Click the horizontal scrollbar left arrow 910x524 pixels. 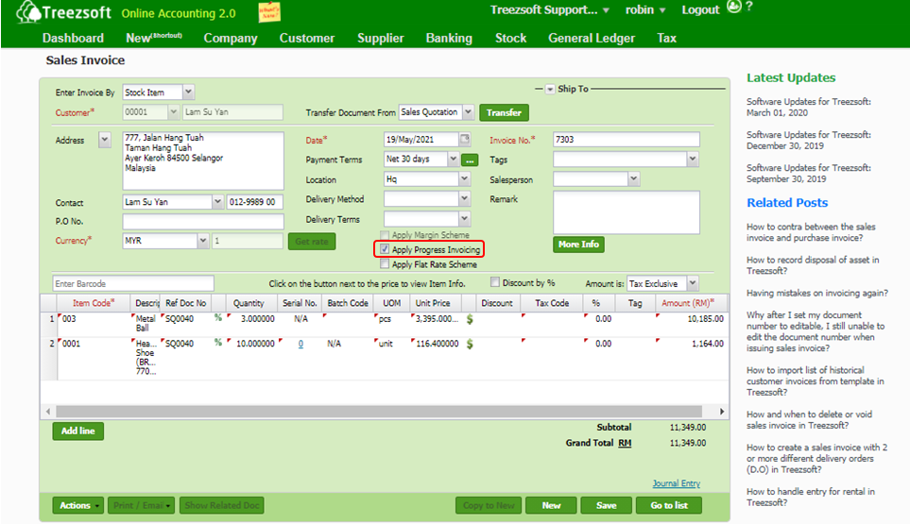[x=47, y=412]
